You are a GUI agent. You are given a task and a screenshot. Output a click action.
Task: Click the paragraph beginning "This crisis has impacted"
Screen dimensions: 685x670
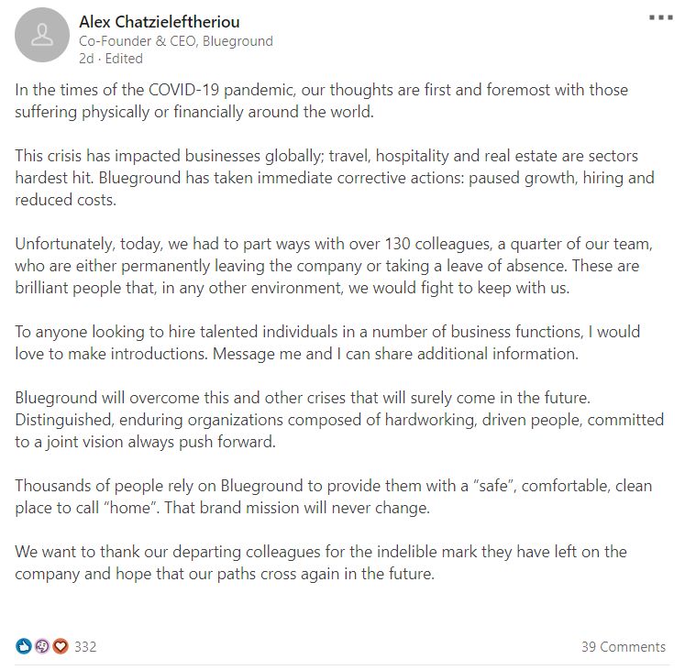pos(334,177)
